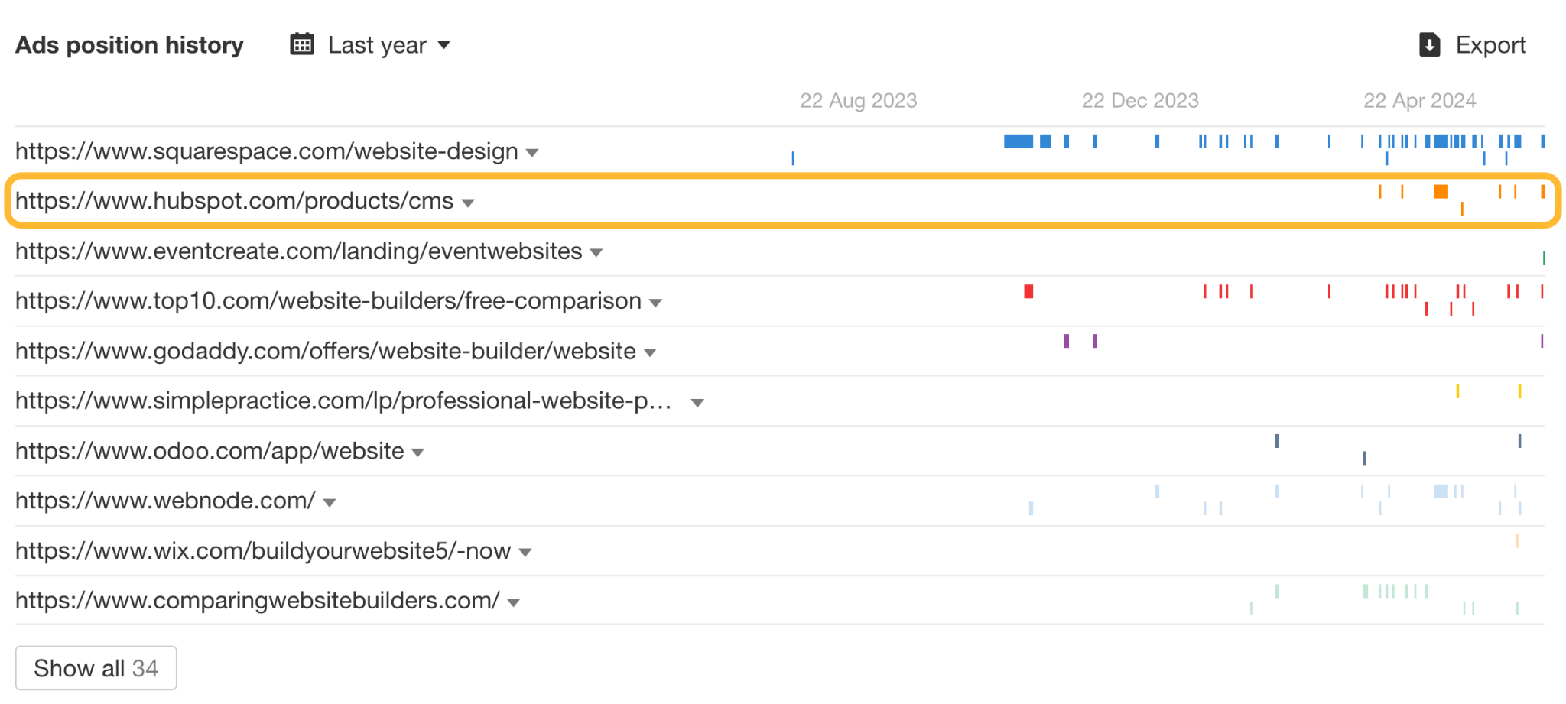Click a purple marker for godaddy.com
Image resolution: width=1566 pixels, height=704 pixels.
coord(1066,341)
